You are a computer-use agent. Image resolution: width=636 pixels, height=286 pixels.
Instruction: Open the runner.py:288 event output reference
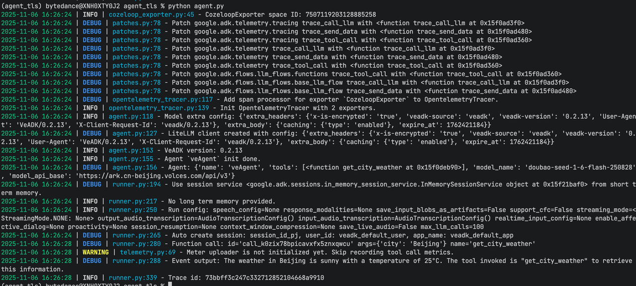click(x=136, y=261)
